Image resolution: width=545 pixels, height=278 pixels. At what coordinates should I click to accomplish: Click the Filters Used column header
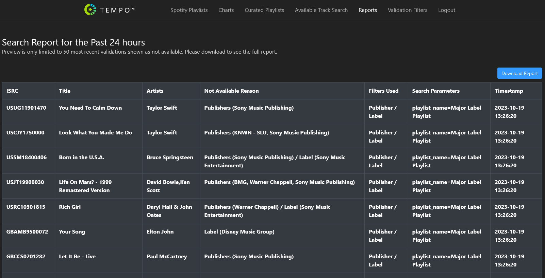point(383,91)
